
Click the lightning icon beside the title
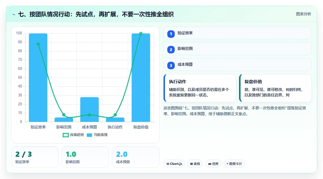[x=14, y=14]
